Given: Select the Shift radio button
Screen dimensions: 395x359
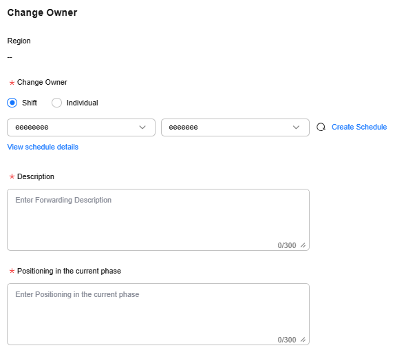Looking at the screenshot, I should pyautogui.click(x=12, y=103).
